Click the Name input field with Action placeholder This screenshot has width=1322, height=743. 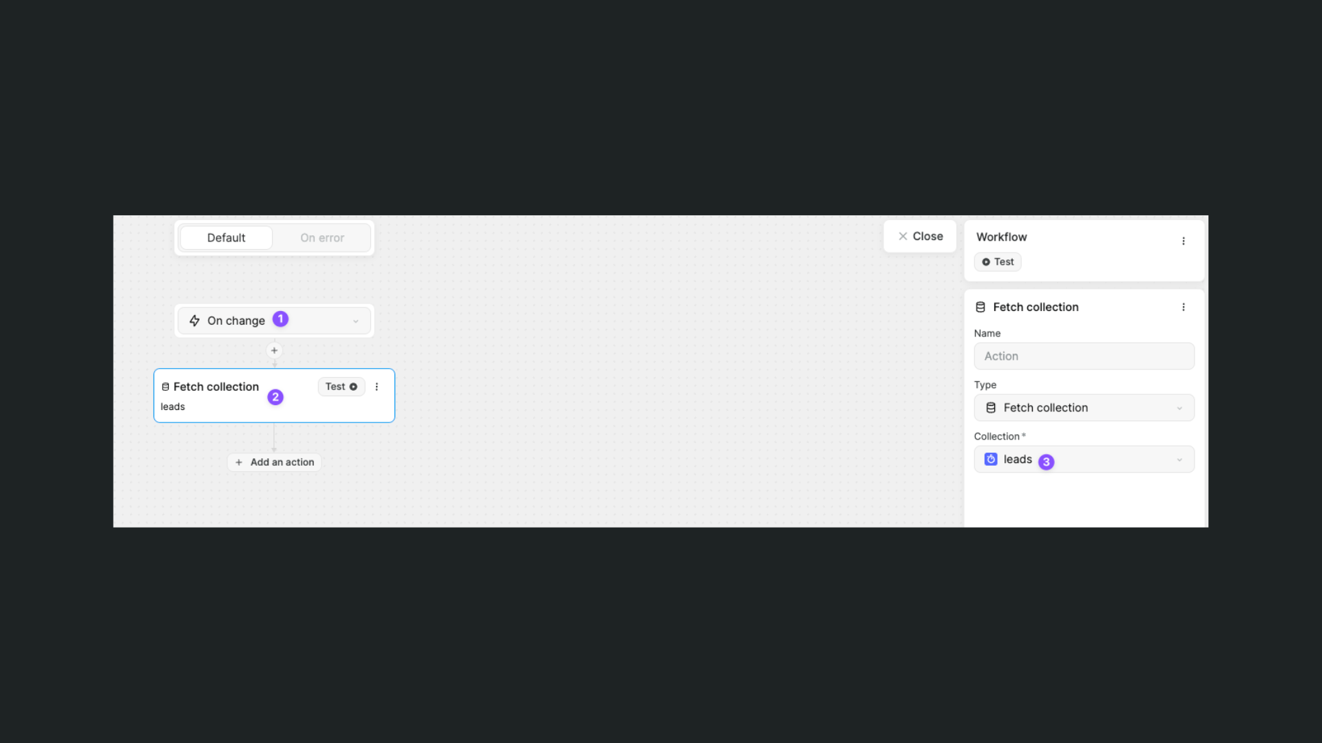(x=1084, y=356)
